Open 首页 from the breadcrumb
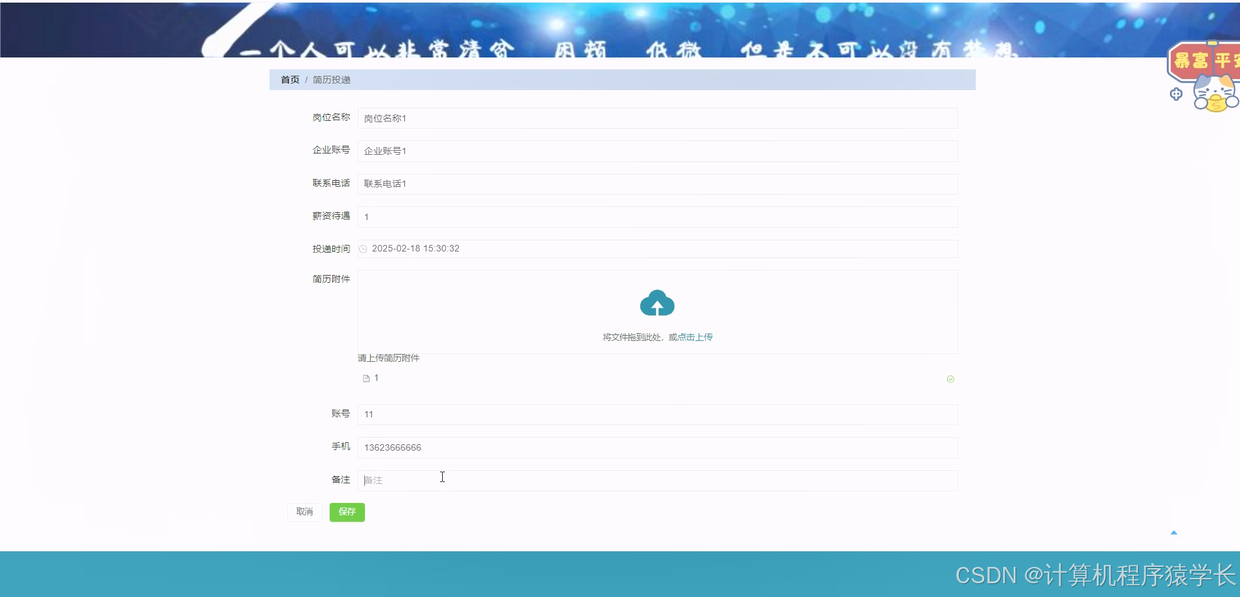Screen dimensions: 1240x597 [x=289, y=79]
